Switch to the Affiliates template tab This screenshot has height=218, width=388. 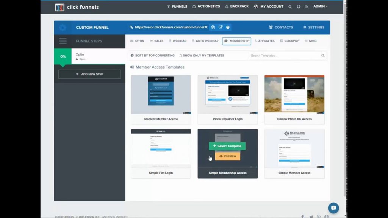point(264,41)
